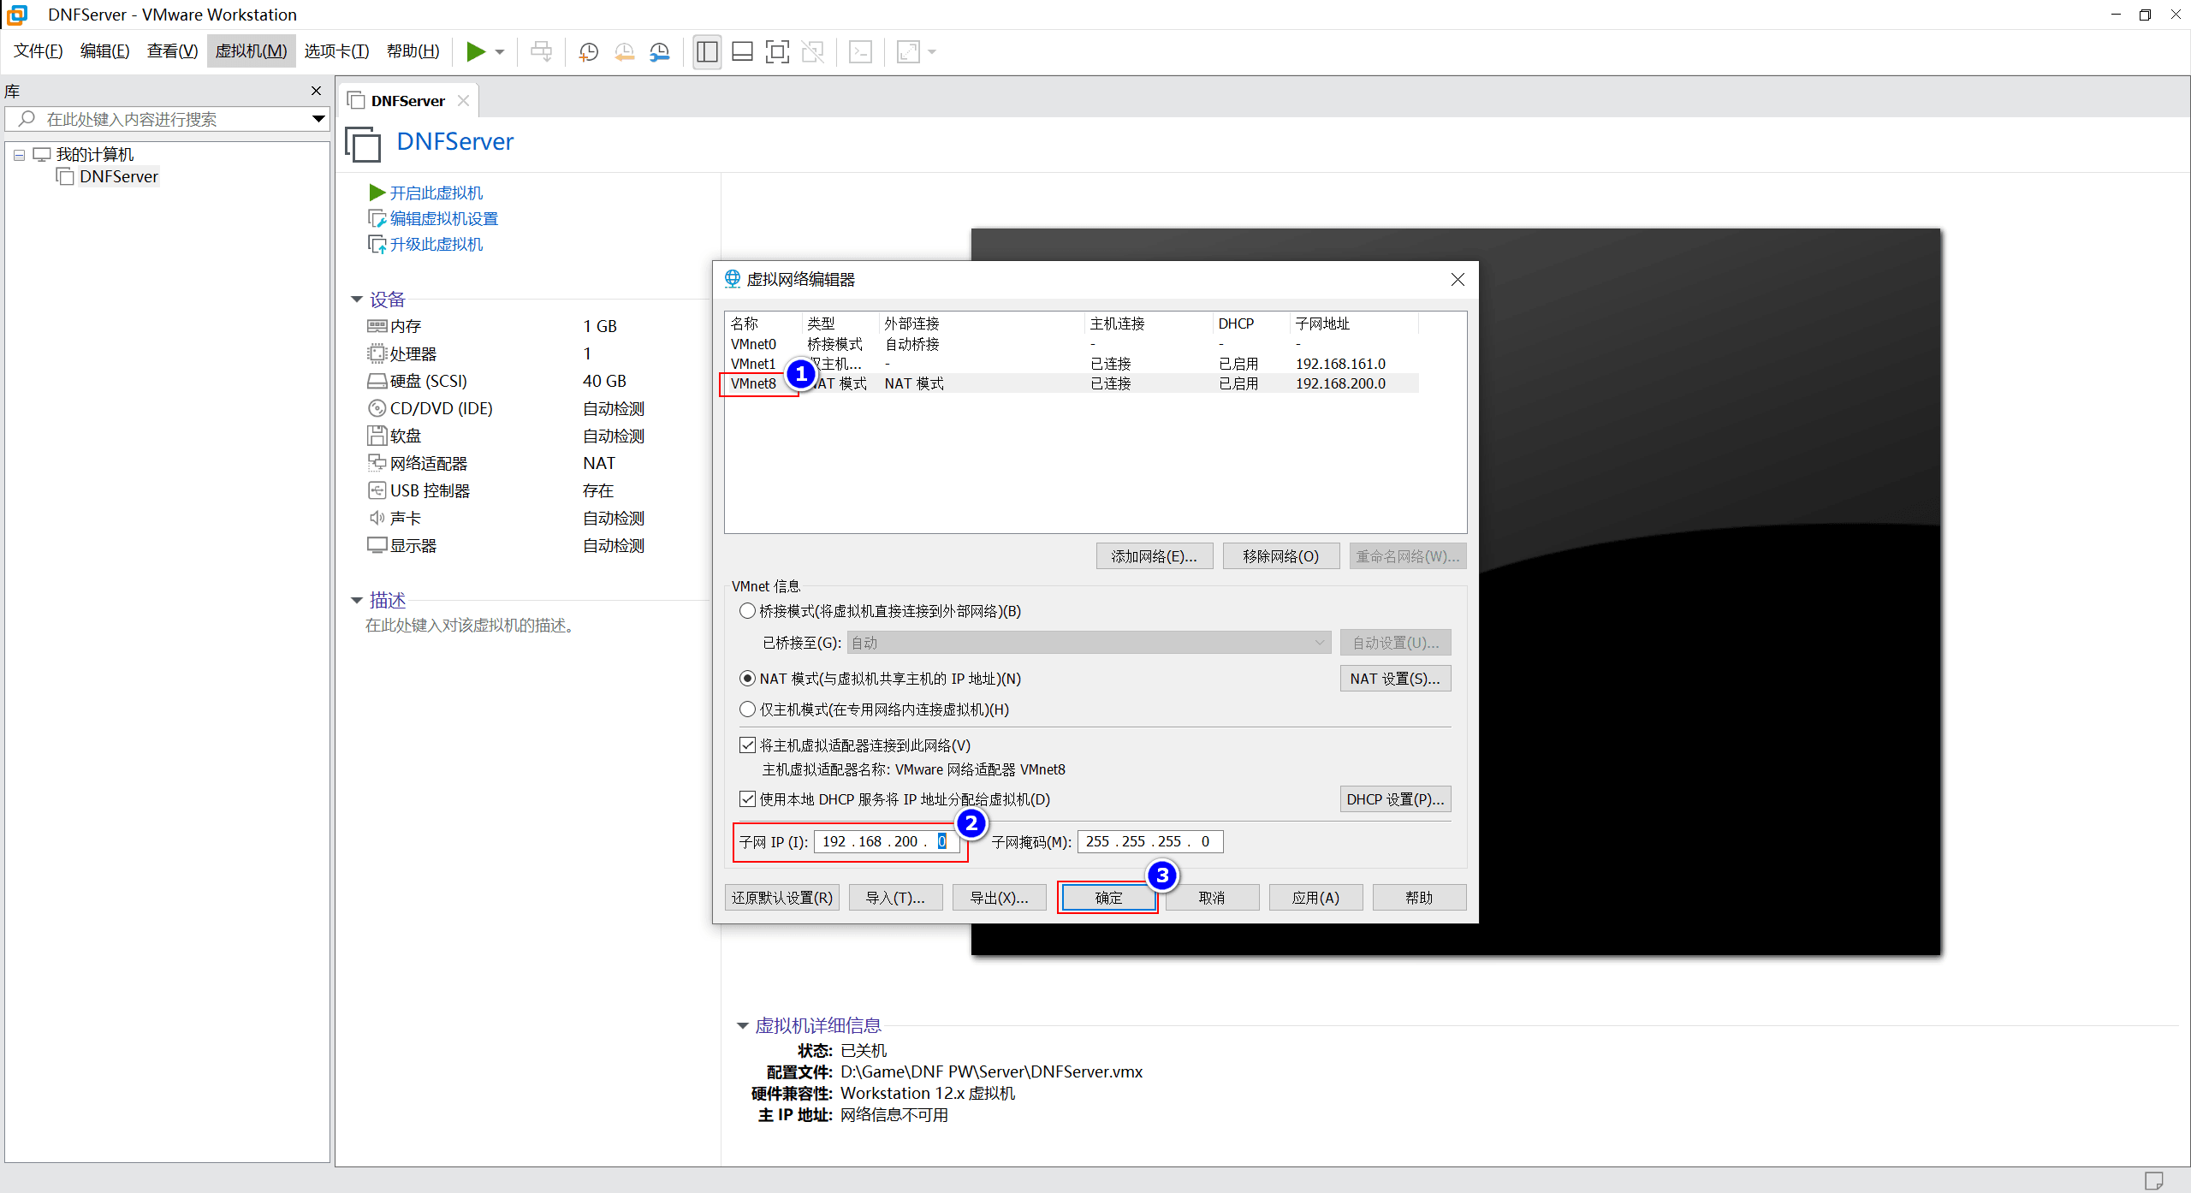Click 升级此虚拟机 link
2191x1193 pixels.
(x=436, y=244)
